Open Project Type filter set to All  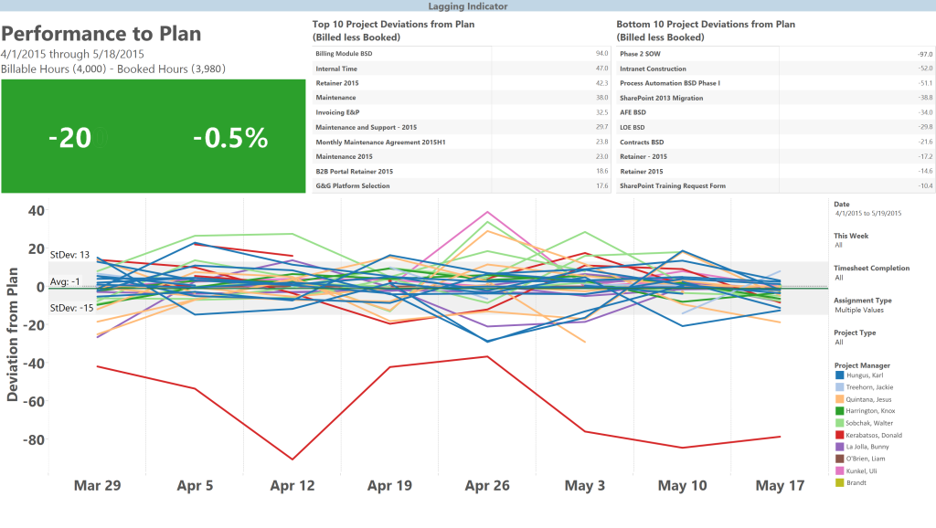point(839,342)
